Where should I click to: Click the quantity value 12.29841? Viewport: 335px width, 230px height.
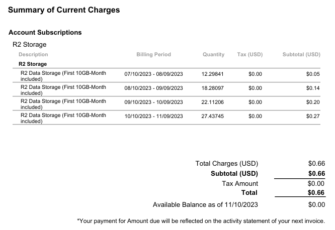[213, 74]
